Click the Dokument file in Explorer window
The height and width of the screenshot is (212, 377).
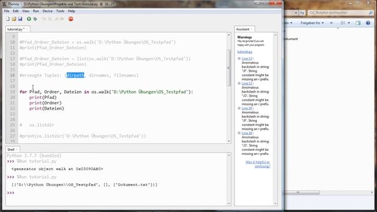[x=291, y=39]
